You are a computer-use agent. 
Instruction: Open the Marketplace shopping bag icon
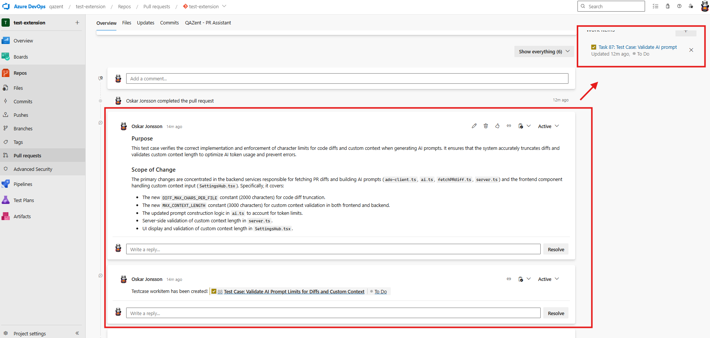(668, 6)
